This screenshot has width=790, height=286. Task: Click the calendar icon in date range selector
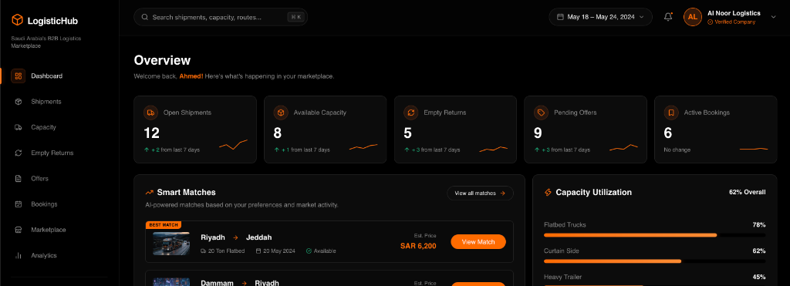click(x=560, y=17)
